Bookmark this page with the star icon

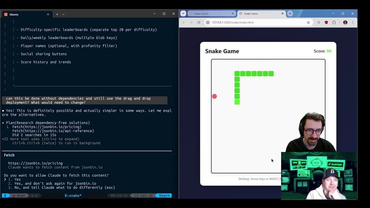point(308,23)
